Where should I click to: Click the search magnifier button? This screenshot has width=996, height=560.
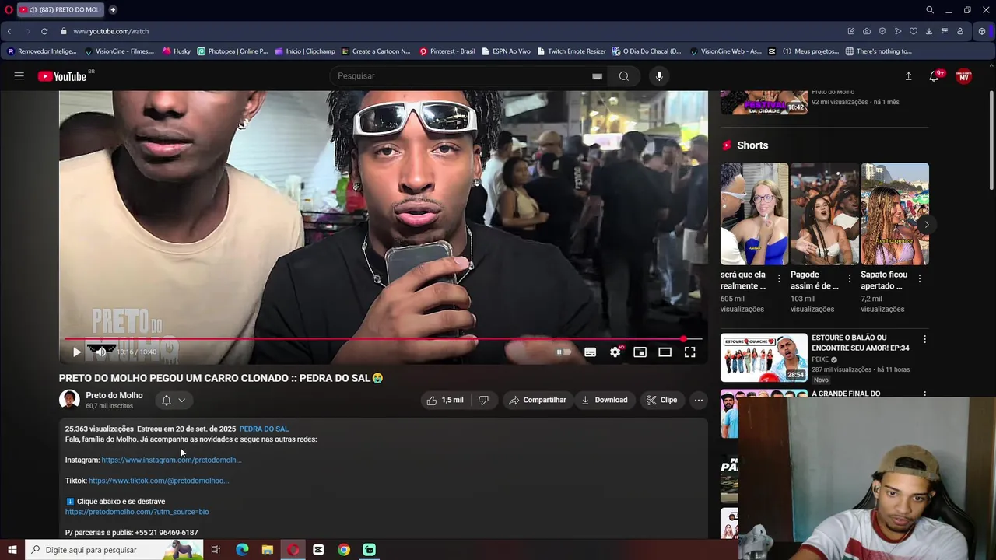(623, 76)
